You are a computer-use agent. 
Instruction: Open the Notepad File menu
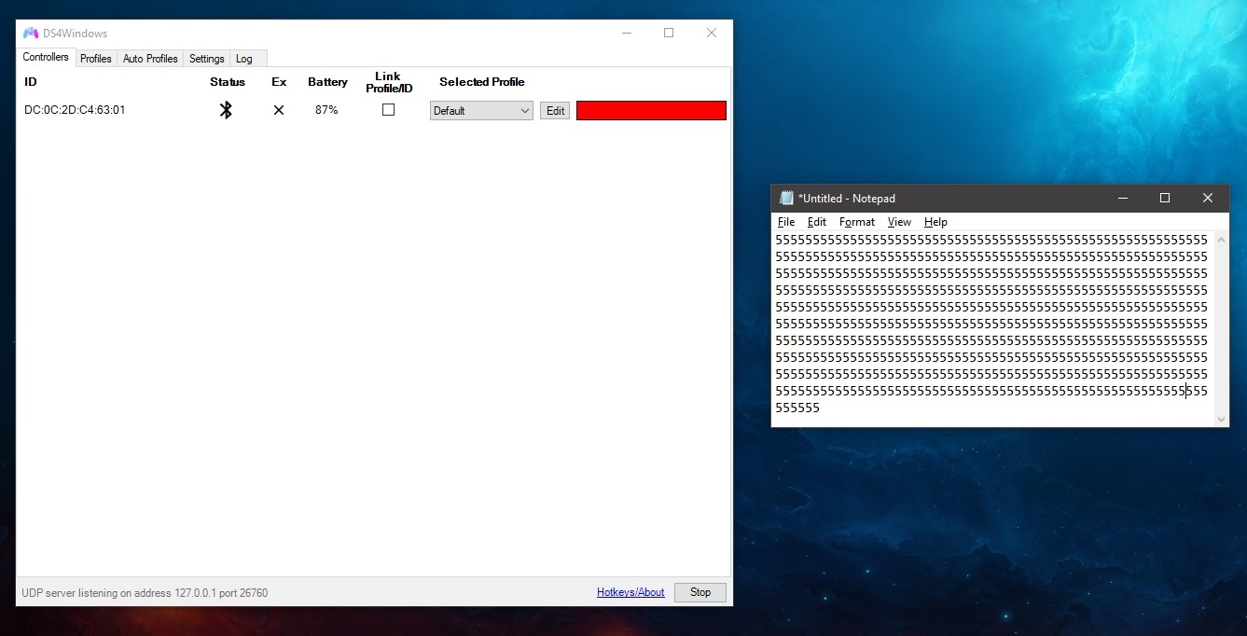(x=786, y=222)
